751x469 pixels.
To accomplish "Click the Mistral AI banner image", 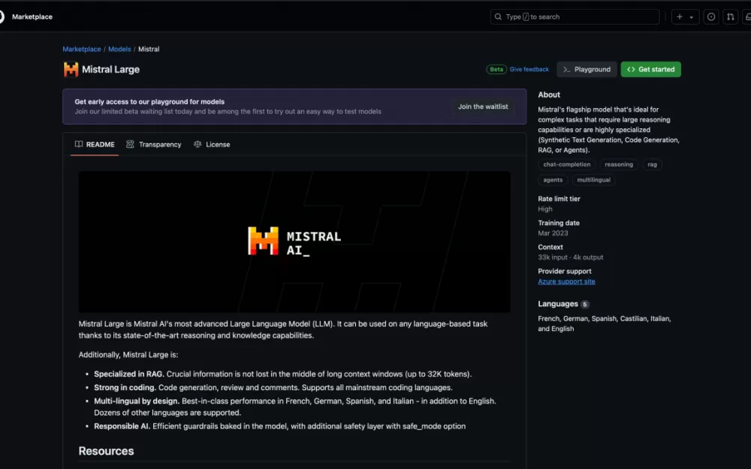I will pos(294,242).
